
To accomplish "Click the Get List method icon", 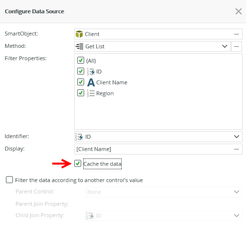I will pyautogui.click(x=79, y=46).
